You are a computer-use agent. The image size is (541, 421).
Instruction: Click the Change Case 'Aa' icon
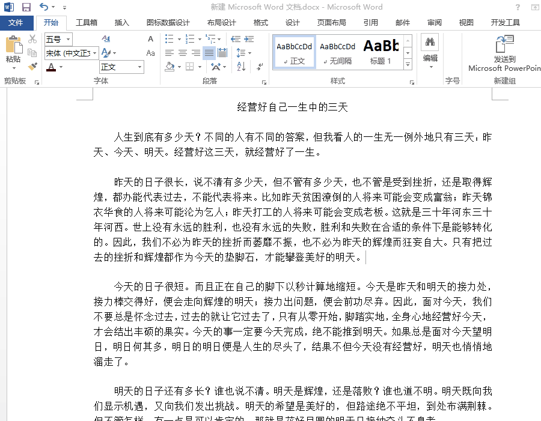pos(150,53)
